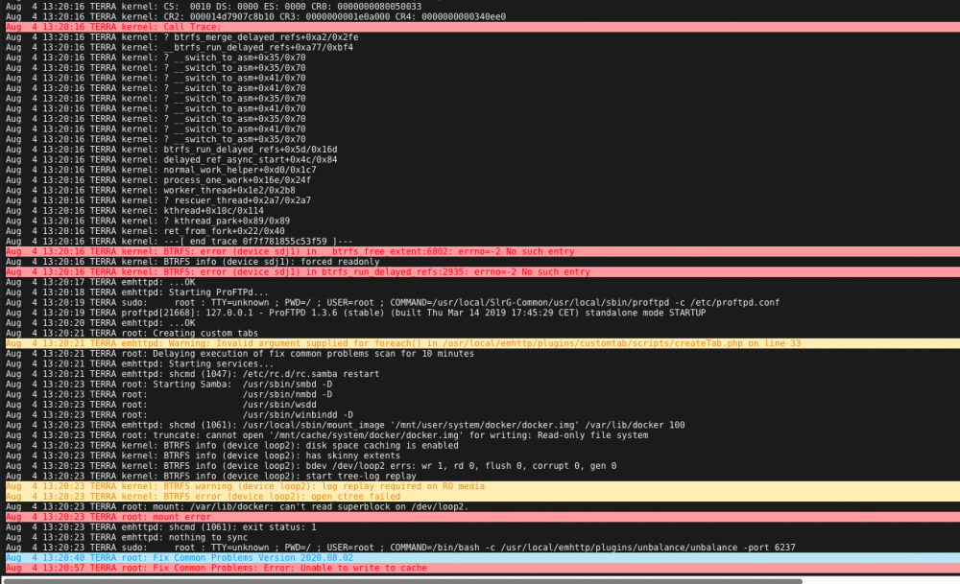960x584 pixels.
Task: Click the 'exit status: 1' line
Action: click(161, 526)
